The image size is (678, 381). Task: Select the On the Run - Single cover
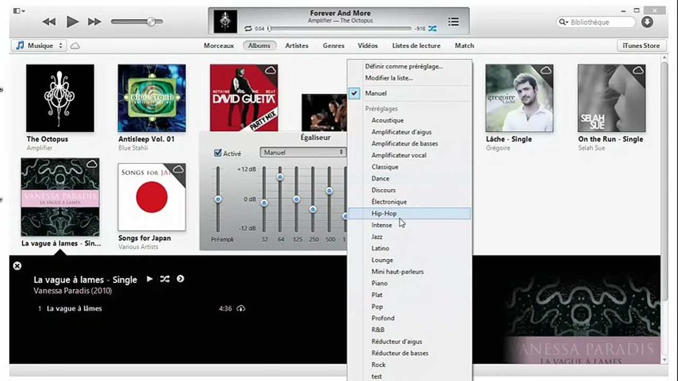[612, 98]
